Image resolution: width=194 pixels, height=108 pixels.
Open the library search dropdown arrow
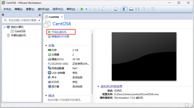click(x=39, y=20)
